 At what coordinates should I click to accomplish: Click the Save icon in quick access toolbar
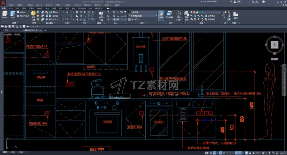point(10,26)
